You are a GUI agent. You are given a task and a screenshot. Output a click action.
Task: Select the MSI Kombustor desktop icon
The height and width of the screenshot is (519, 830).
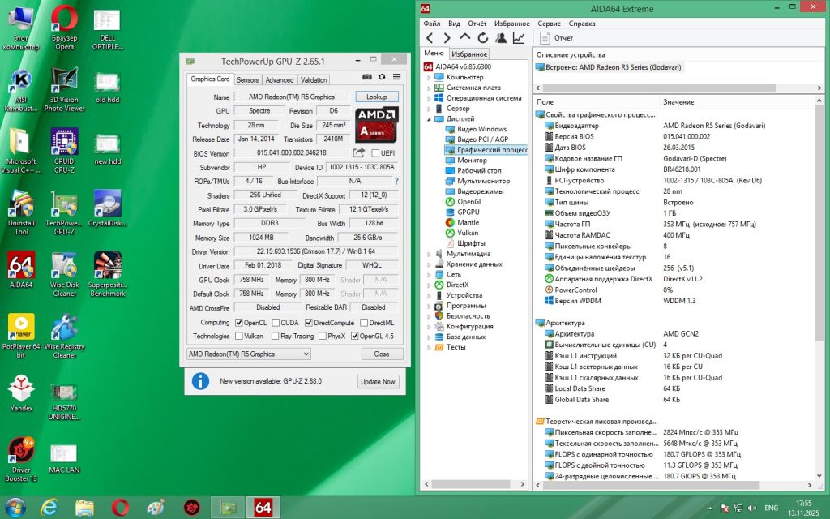[21, 89]
